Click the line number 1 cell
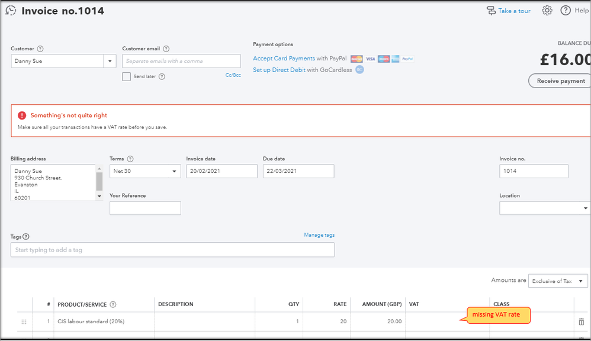The height and width of the screenshot is (341, 591). pos(43,322)
